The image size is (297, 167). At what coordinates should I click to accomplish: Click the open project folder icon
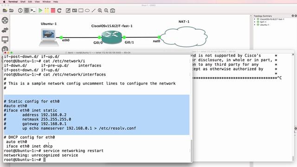11,10
